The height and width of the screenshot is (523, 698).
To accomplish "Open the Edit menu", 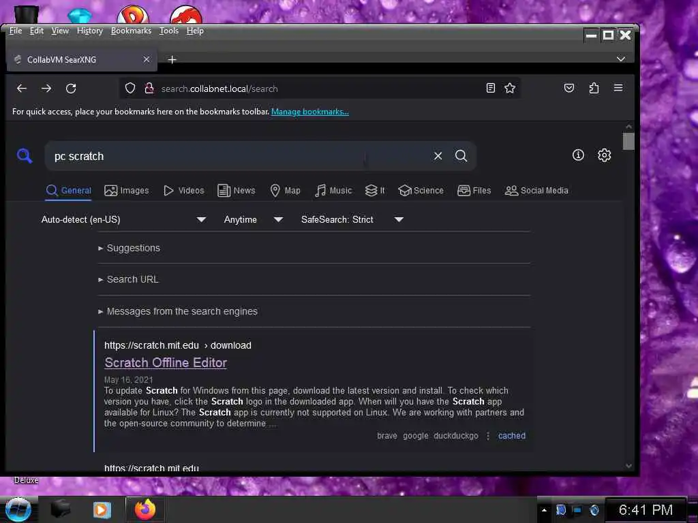I will pos(37,31).
